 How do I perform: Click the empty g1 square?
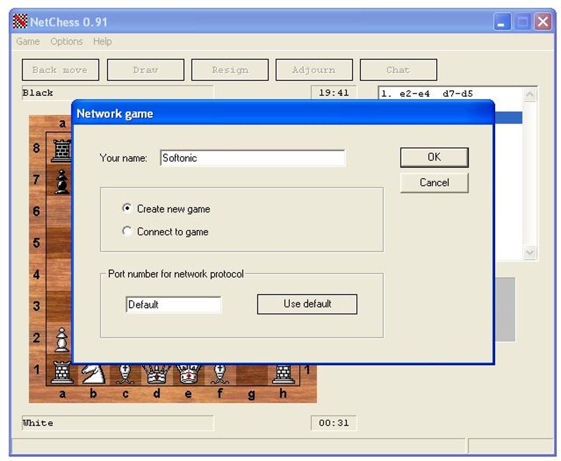pos(251,375)
